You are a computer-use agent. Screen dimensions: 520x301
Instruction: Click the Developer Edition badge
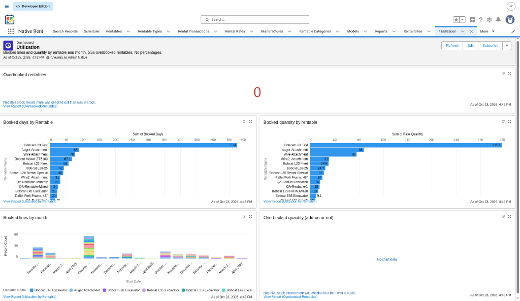tap(33, 6)
